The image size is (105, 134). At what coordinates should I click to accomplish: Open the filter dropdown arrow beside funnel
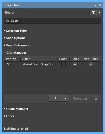(99, 12)
